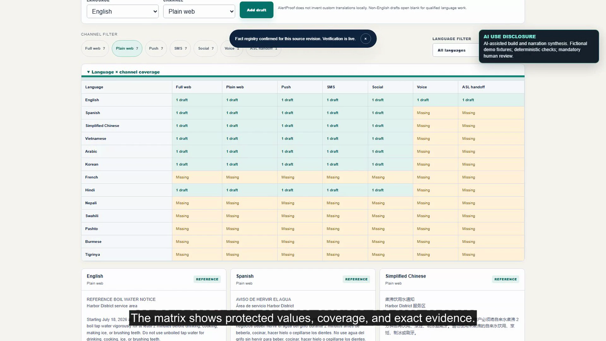Open the Hindi Social 1 draft cell
This screenshot has width=606, height=341.
coord(391,190)
